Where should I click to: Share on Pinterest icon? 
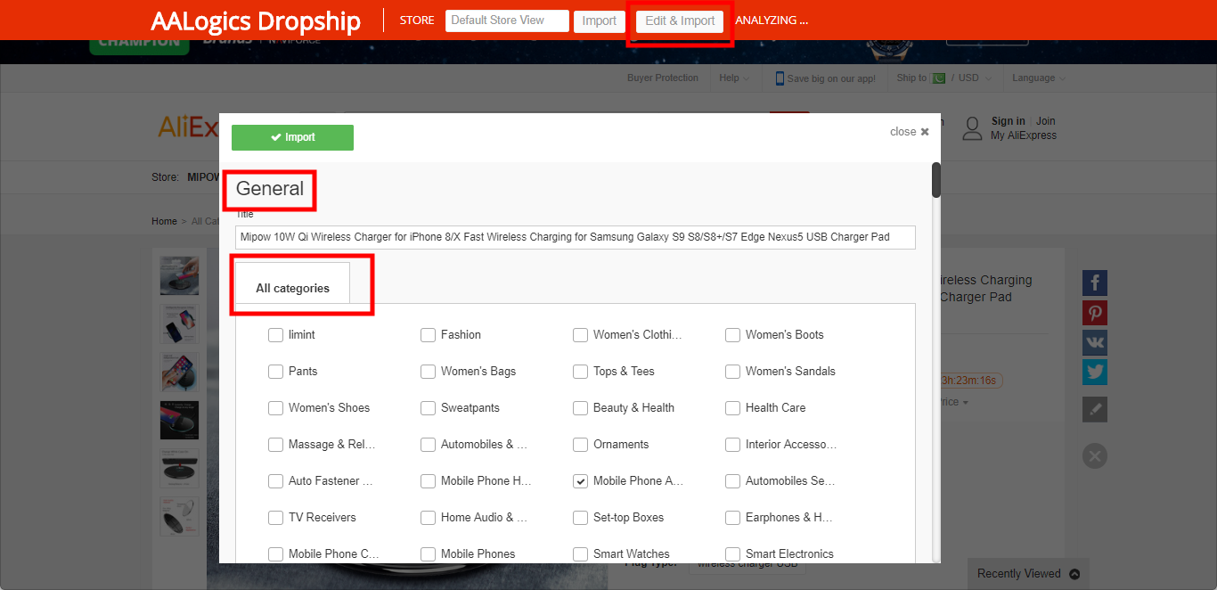click(x=1095, y=313)
